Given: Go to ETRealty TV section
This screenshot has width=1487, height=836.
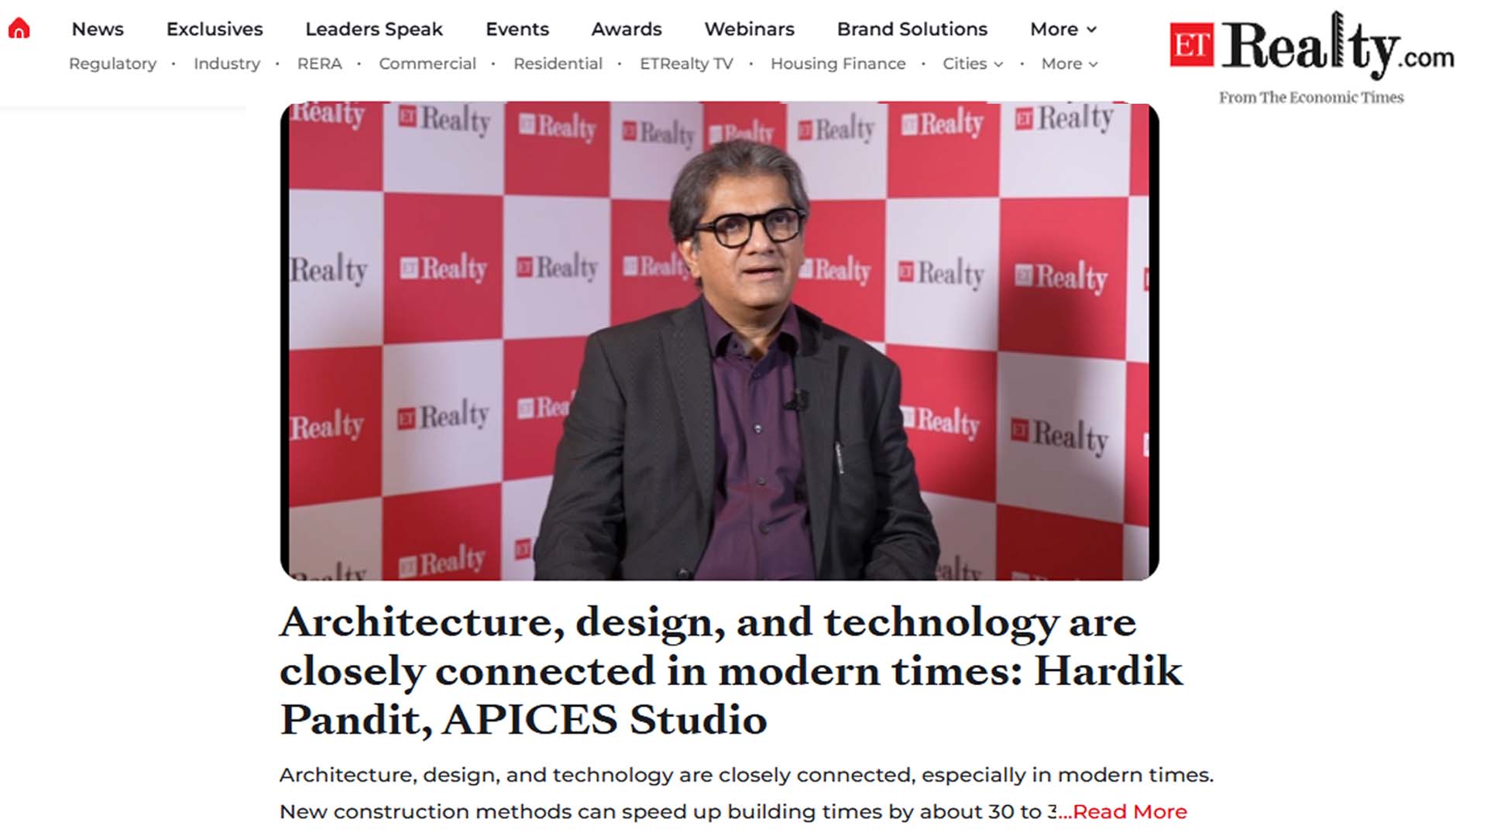Looking at the screenshot, I should tap(685, 64).
